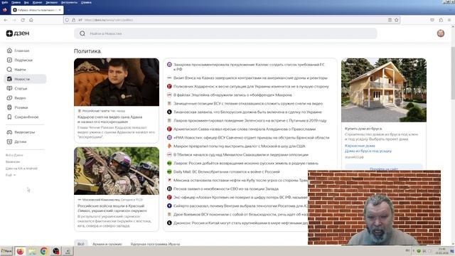Image resolution: width=455 pixels, height=256 pixels.
Task: Open Полковник Ходаренок headline
Action: [251, 87]
